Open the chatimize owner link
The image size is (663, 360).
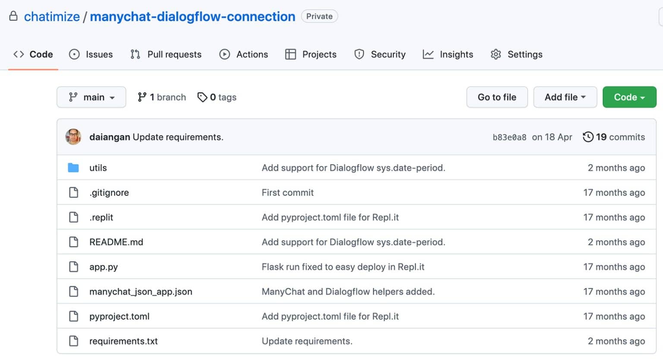52,16
